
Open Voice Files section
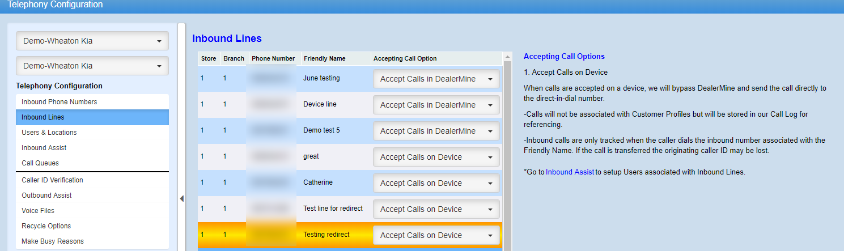[38, 211]
